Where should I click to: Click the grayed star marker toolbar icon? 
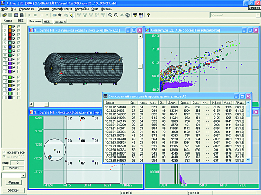[x=122, y=15]
